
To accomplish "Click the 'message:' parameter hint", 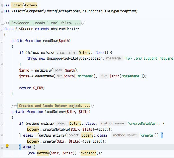I will pos(114,58).
